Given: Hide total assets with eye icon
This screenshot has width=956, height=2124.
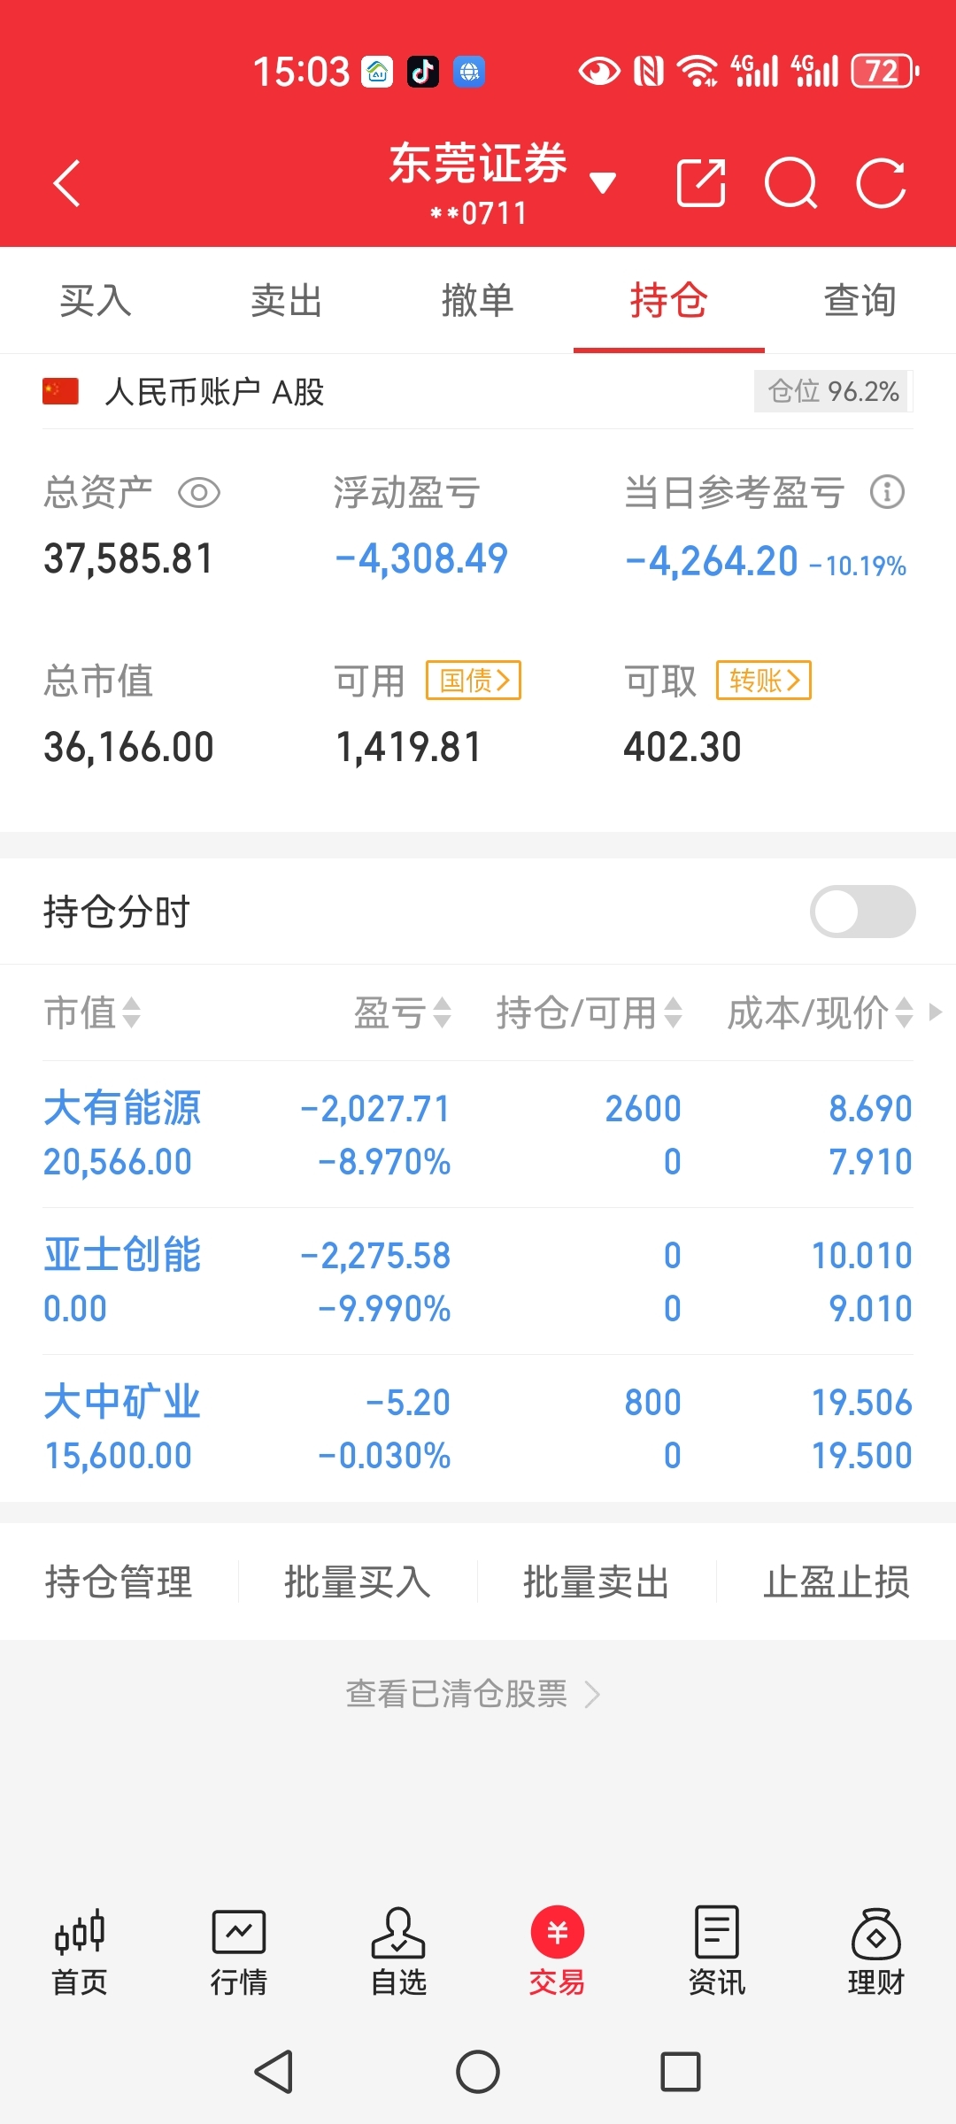Looking at the screenshot, I should [x=199, y=492].
